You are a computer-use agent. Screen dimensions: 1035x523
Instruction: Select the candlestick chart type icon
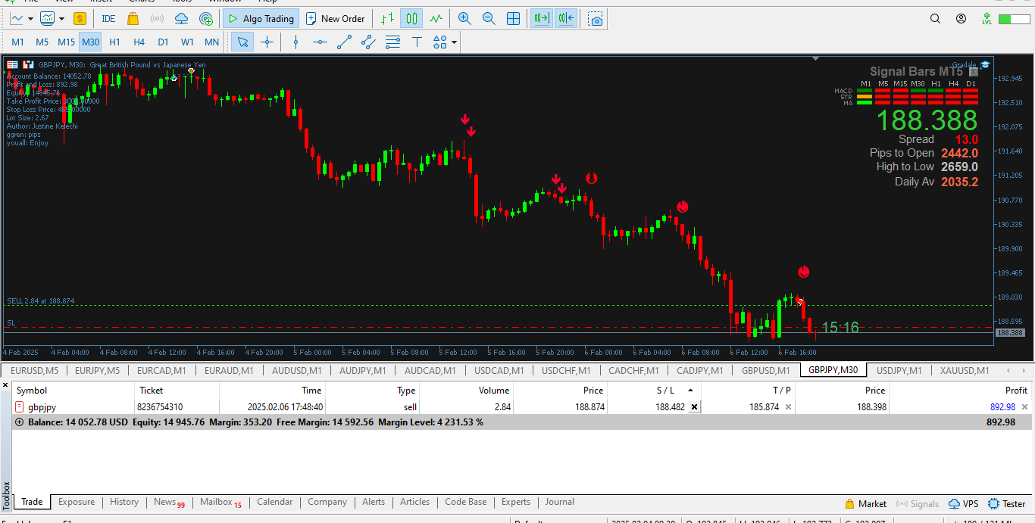point(411,19)
